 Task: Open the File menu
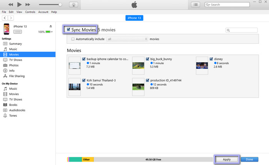pos(4,12)
